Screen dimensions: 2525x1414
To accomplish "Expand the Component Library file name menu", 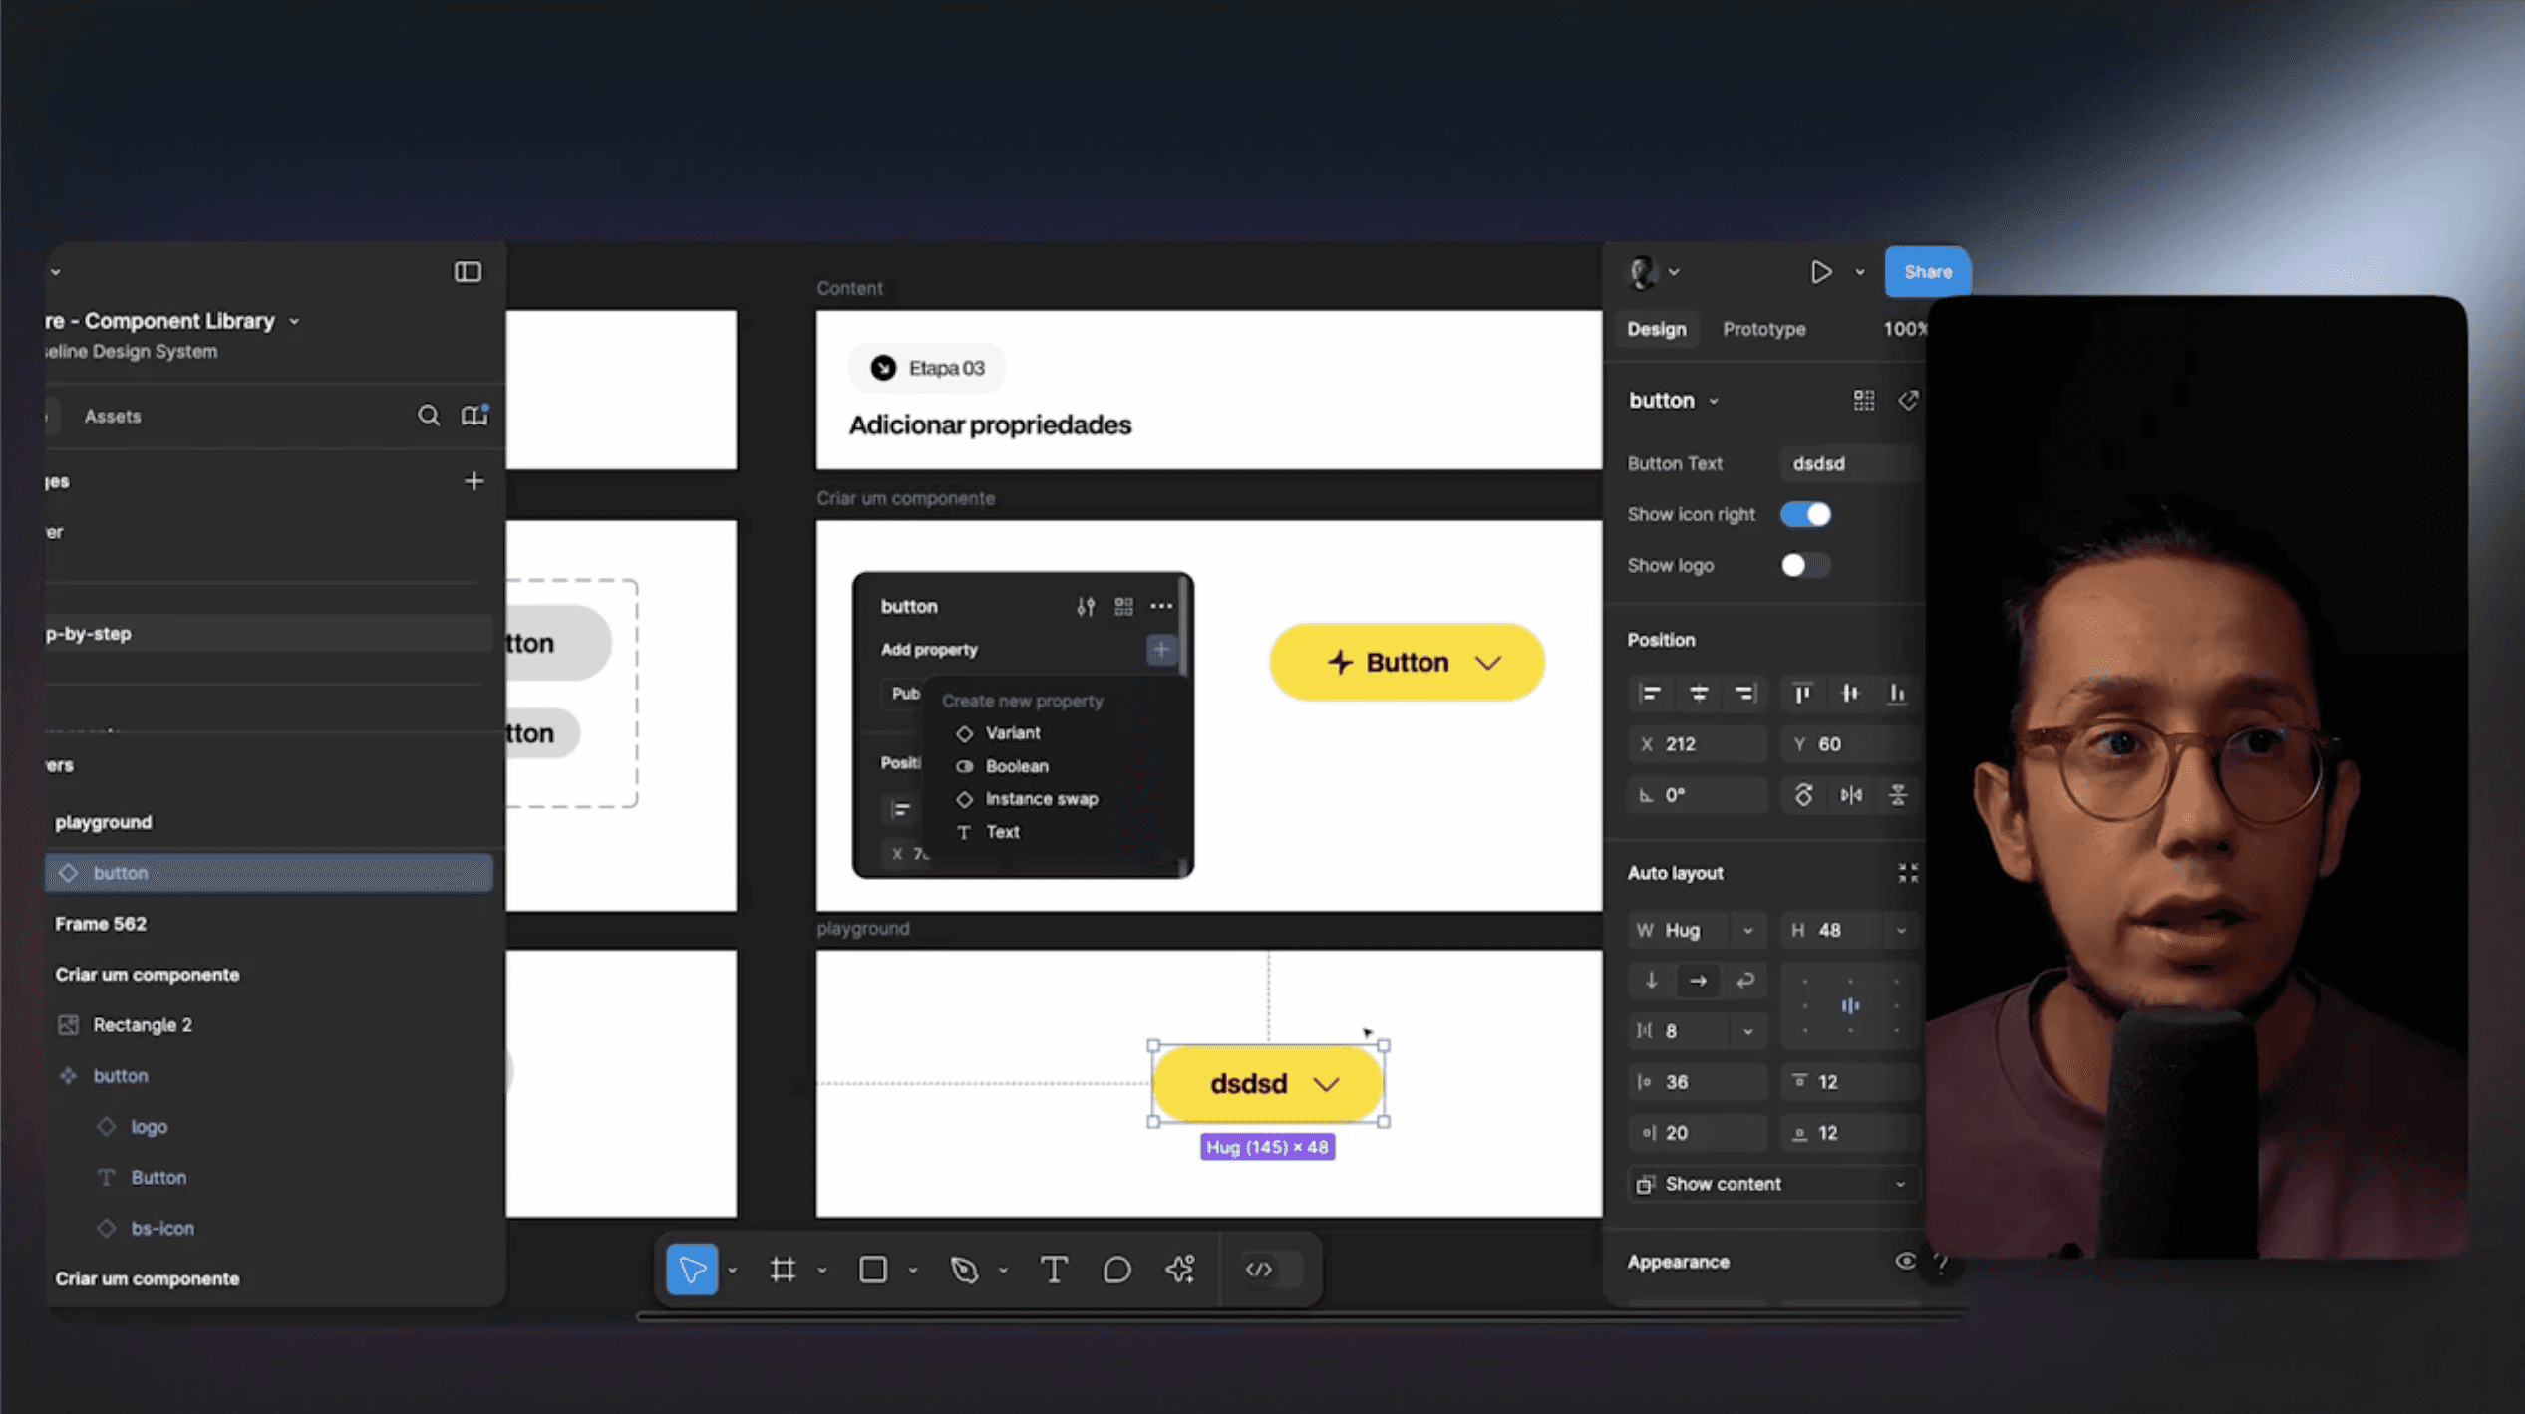I will (295, 321).
